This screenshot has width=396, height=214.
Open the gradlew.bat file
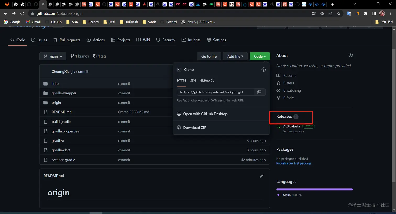click(61, 150)
